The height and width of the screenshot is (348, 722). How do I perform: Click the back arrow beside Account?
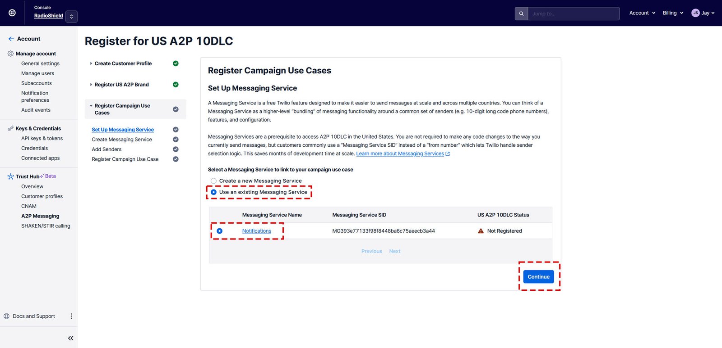[x=11, y=39]
